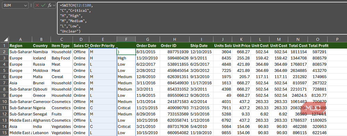Select row 1 header
347x136 pixels.
(x=5, y=45)
